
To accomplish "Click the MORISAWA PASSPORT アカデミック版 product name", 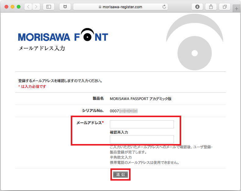I will point(140,99).
